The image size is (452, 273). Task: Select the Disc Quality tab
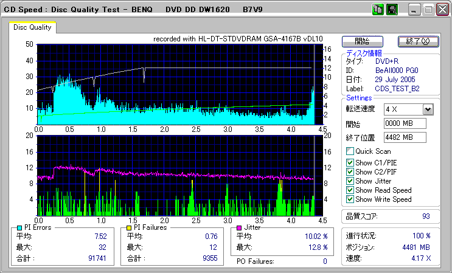pos(32,27)
